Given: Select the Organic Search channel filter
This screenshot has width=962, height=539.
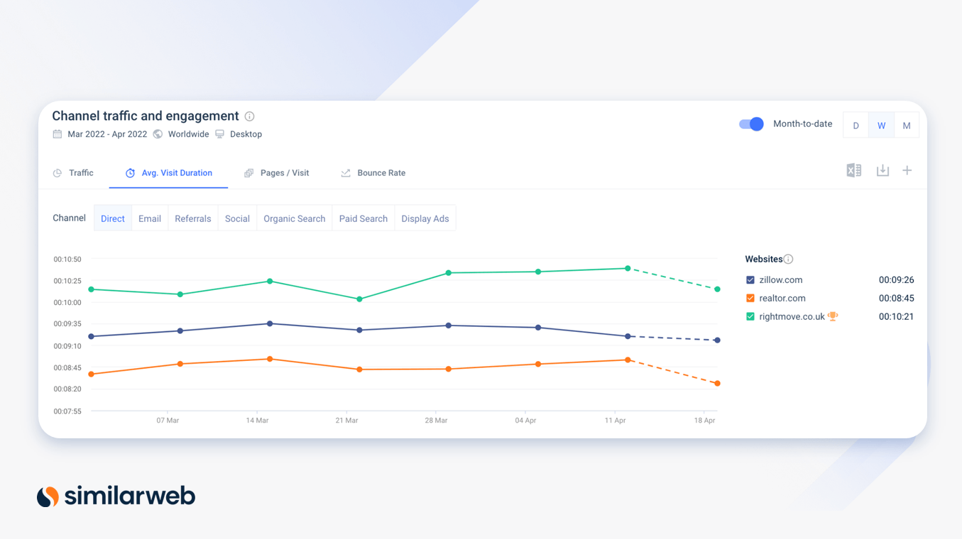Looking at the screenshot, I should point(295,218).
